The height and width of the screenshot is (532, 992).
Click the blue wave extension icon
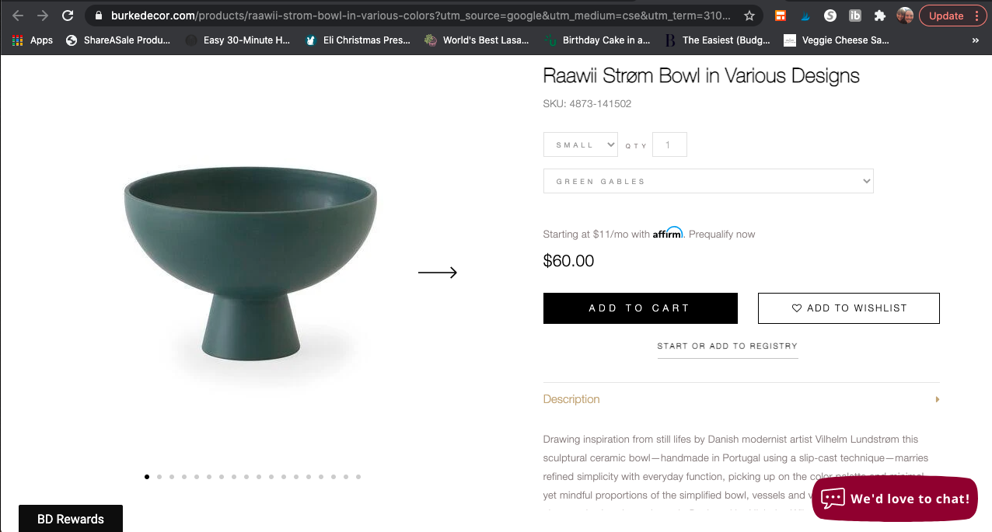(805, 15)
